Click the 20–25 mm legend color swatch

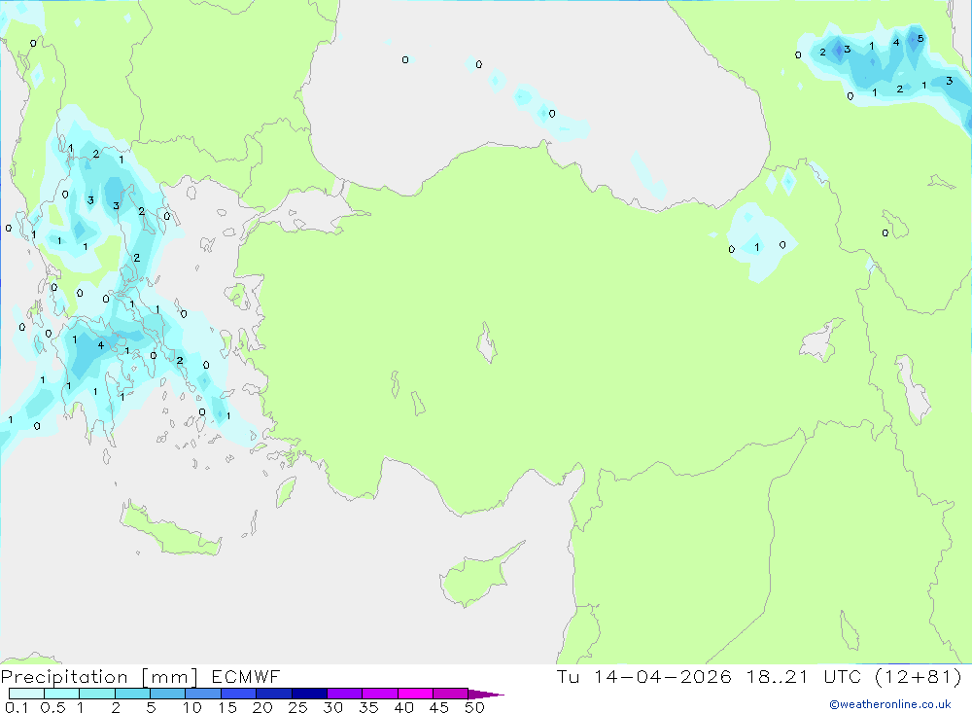274,694
